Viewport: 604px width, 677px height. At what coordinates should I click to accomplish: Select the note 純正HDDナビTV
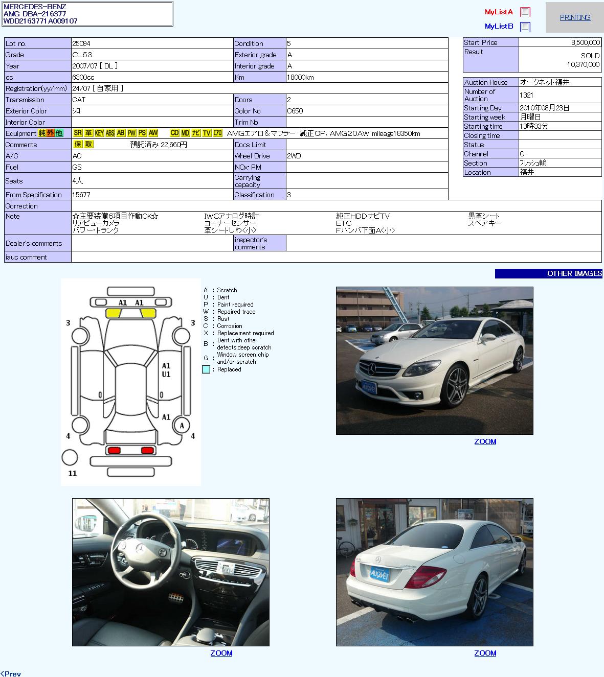[363, 216]
